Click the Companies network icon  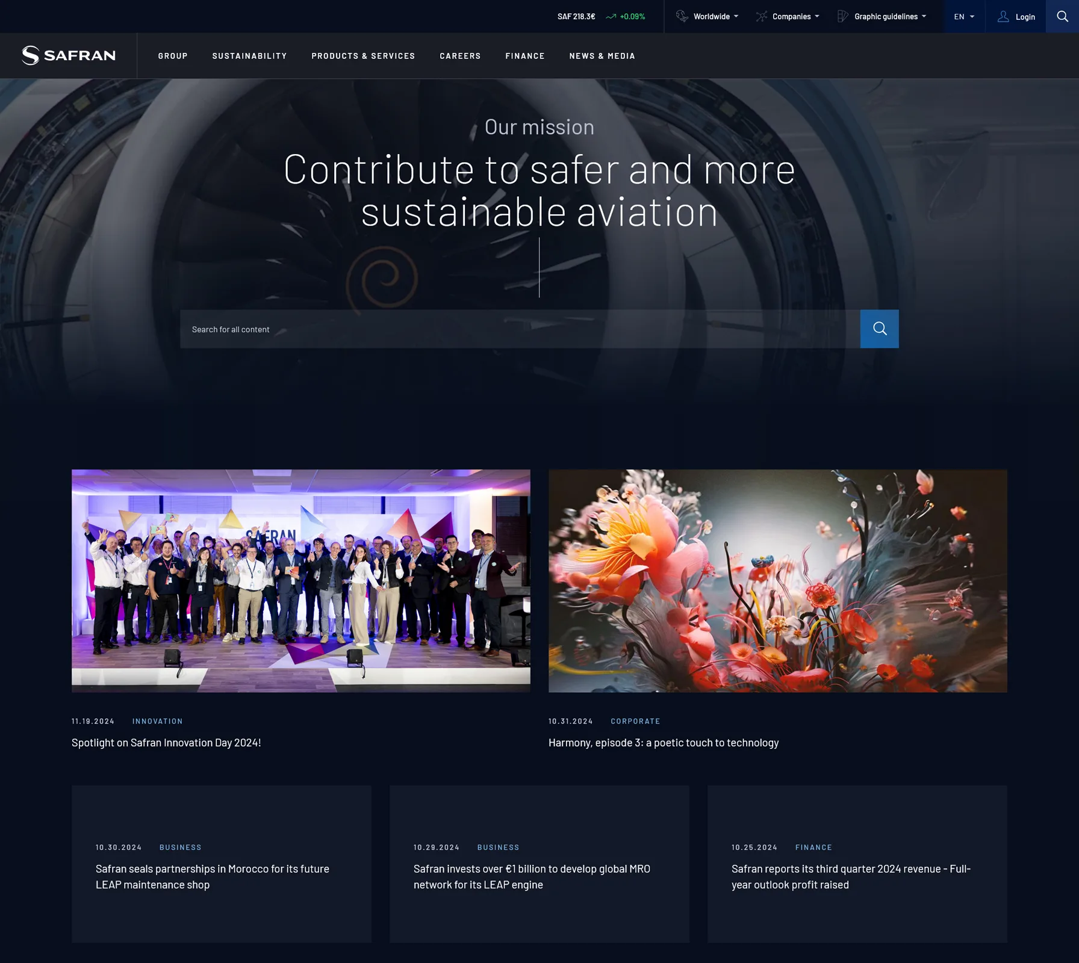(762, 16)
